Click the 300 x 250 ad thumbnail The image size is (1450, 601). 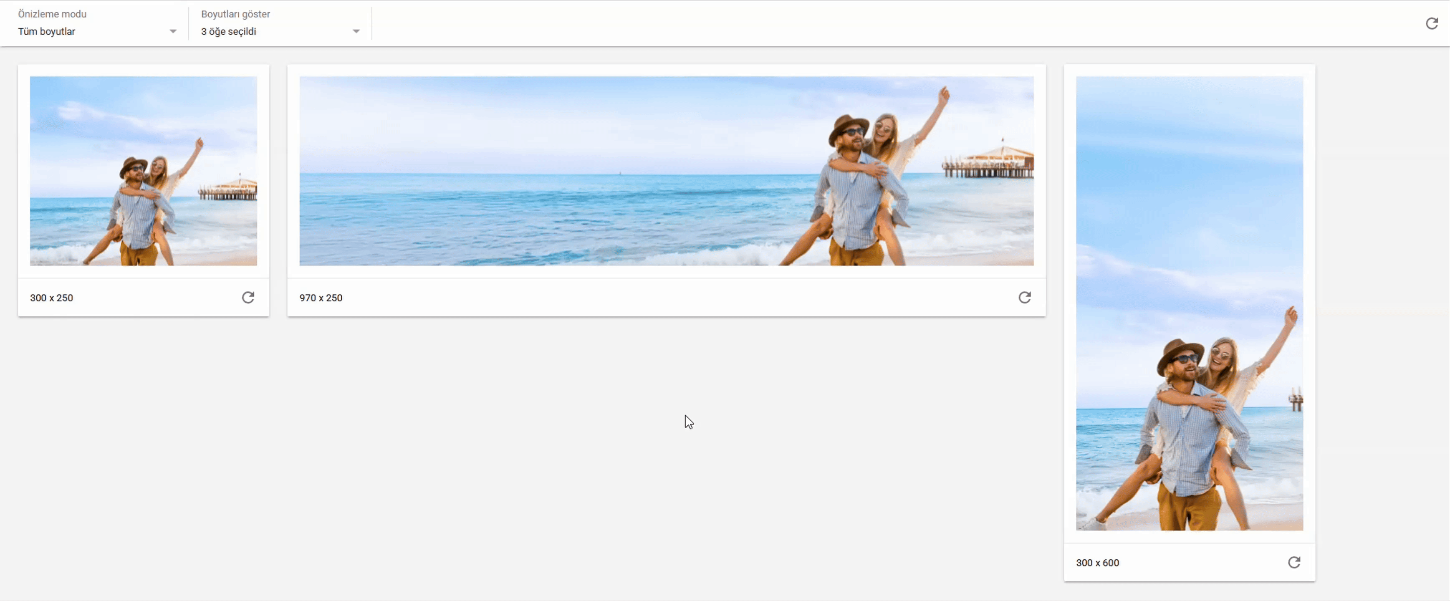tap(144, 171)
